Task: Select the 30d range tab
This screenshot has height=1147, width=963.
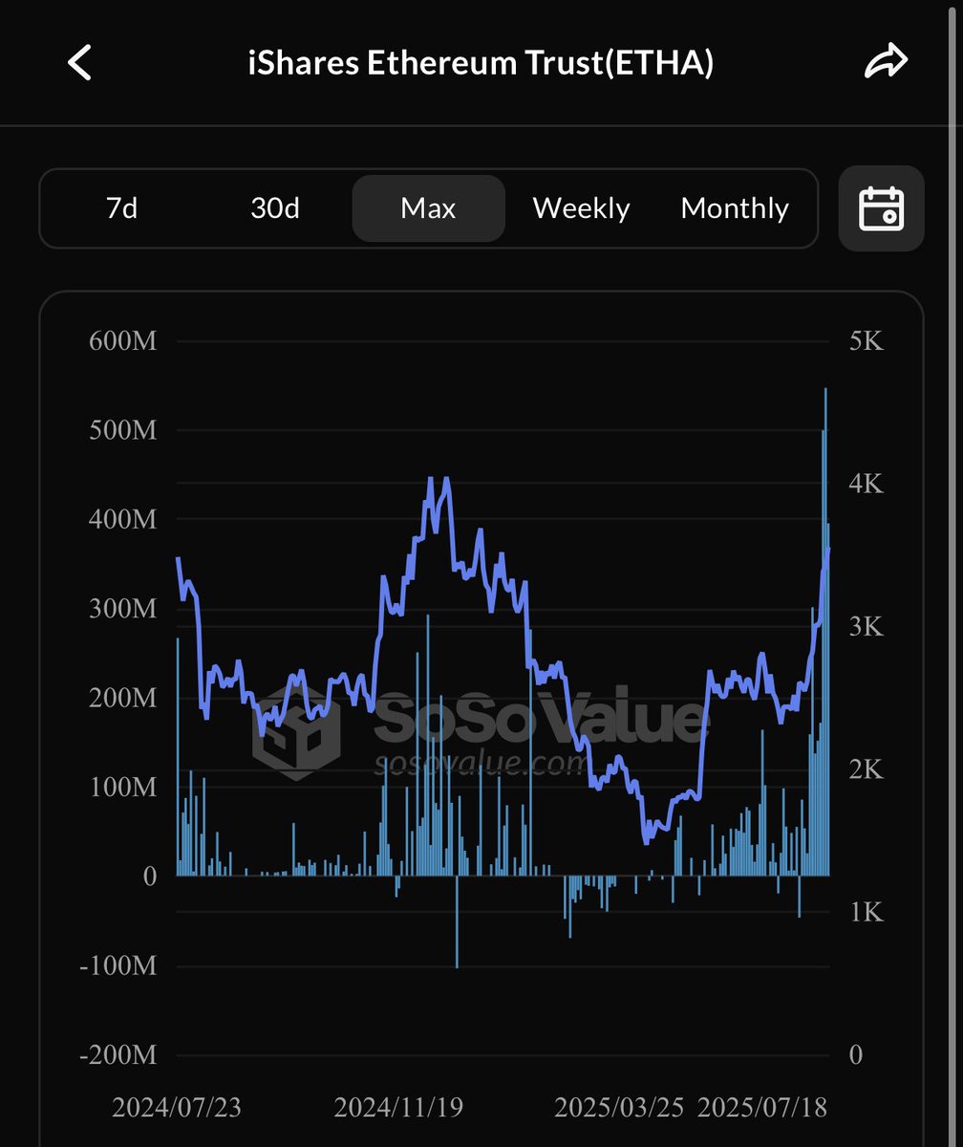Action: point(275,208)
